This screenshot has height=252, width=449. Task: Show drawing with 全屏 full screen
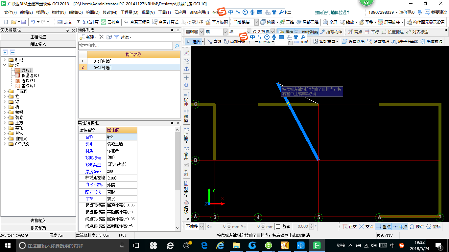[330, 22]
